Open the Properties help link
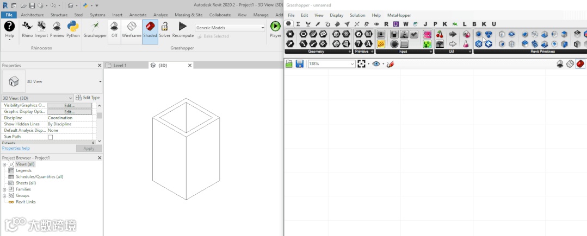The width and height of the screenshot is (587, 236). click(x=16, y=148)
